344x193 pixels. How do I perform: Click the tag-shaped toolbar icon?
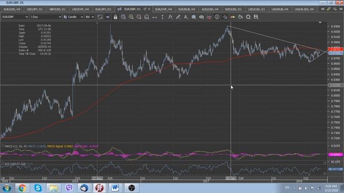(240, 17)
